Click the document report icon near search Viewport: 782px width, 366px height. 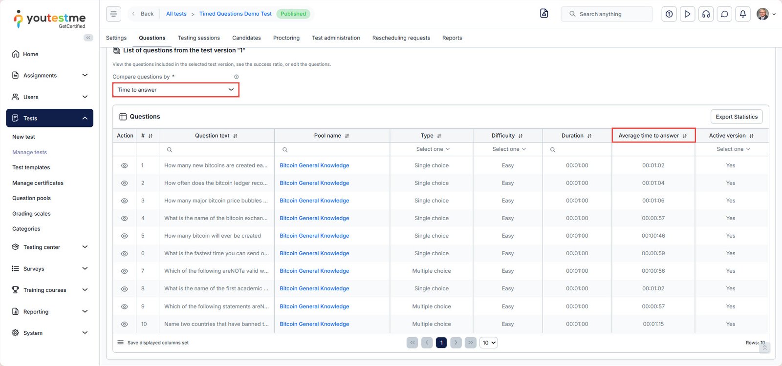544,14
